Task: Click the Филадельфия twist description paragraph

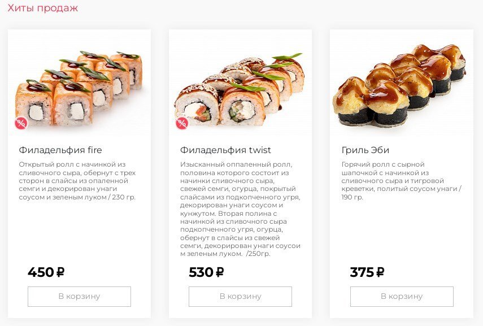Action: (x=240, y=209)
